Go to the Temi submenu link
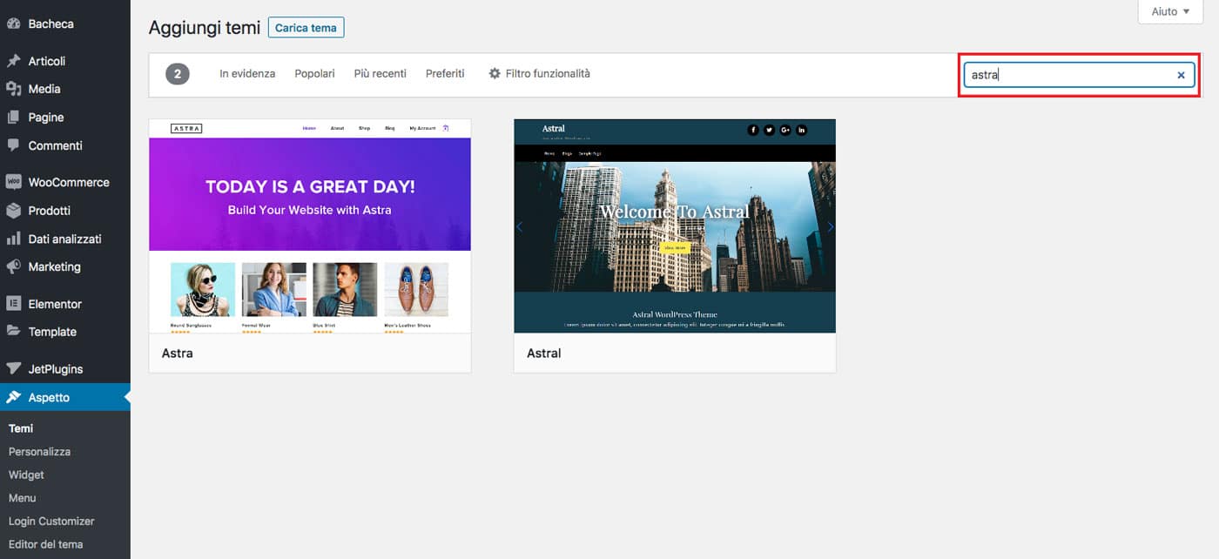 (x=21, y=428)
